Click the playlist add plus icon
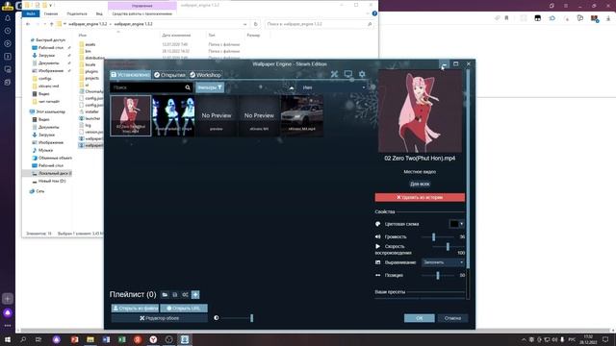Screen dimensions: 616x346 pyautogui.click(x=195, y=295)
